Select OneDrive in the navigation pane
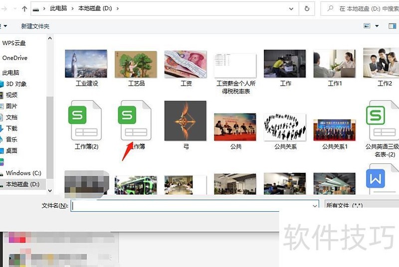Image resolution: width=399 pixels, height=267 pixels. tap(15, 58)
